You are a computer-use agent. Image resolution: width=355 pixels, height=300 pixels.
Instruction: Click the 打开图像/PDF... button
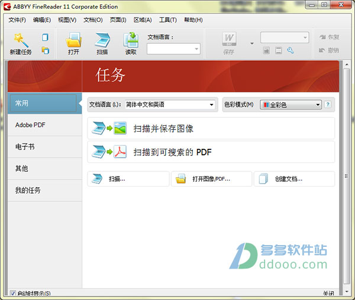coord(211,179)
